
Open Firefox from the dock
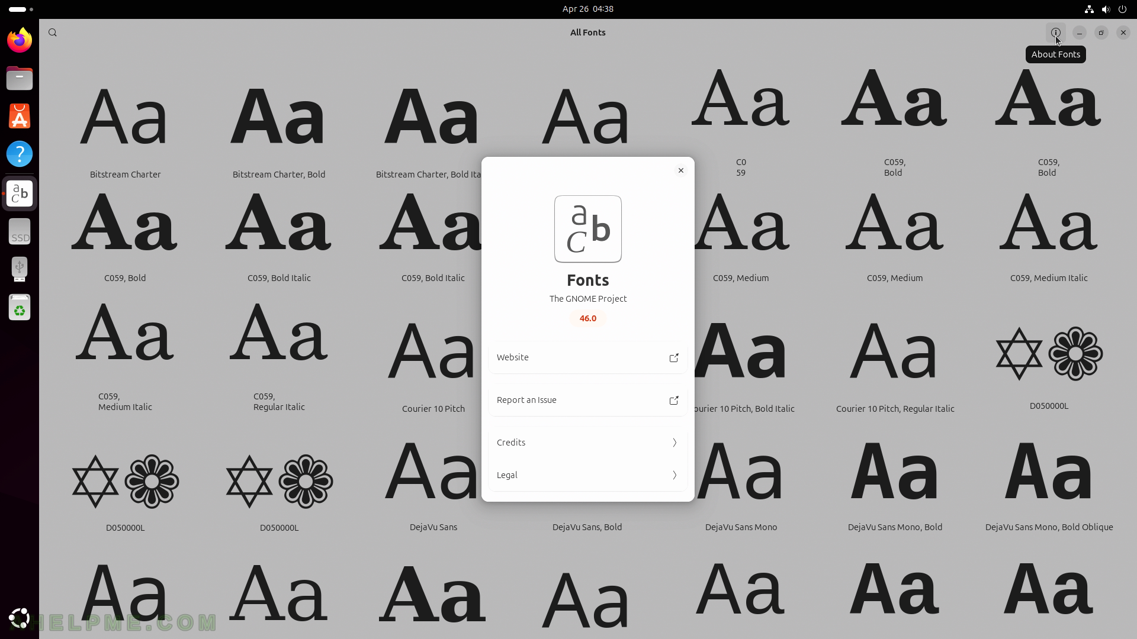pyautogui.click(x=20, y=40)
